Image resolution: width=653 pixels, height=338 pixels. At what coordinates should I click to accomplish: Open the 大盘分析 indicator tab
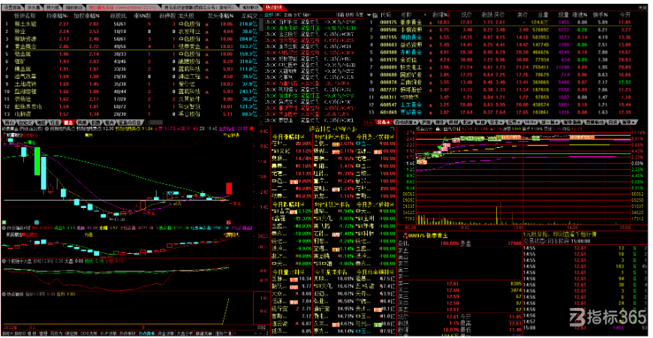184,333
